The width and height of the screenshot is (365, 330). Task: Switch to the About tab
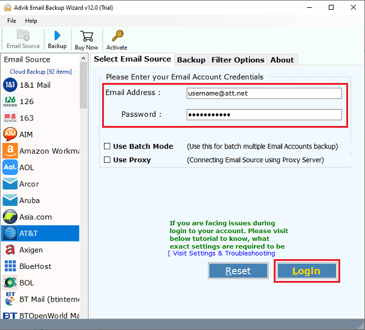pos(282,60)
